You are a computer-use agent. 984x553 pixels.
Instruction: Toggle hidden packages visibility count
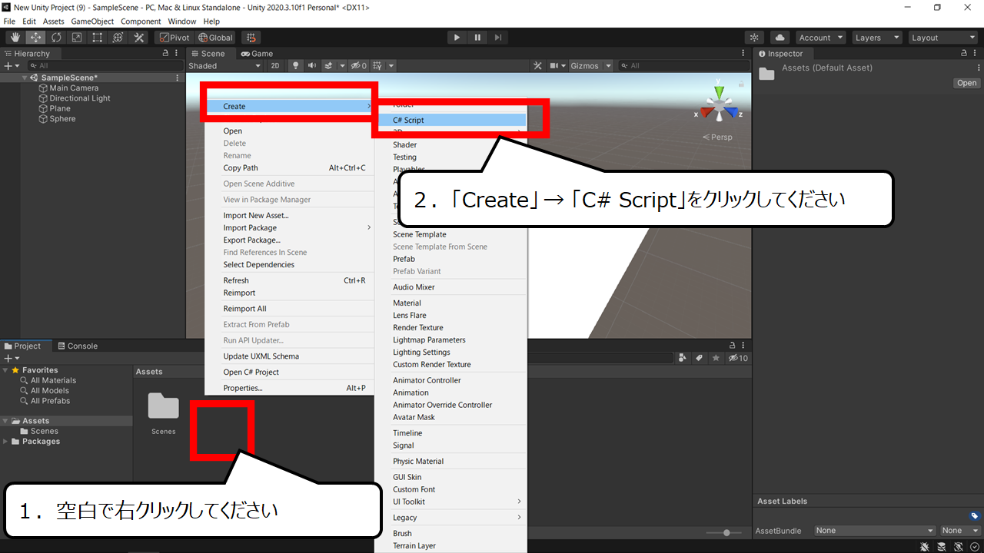[738, 358]
